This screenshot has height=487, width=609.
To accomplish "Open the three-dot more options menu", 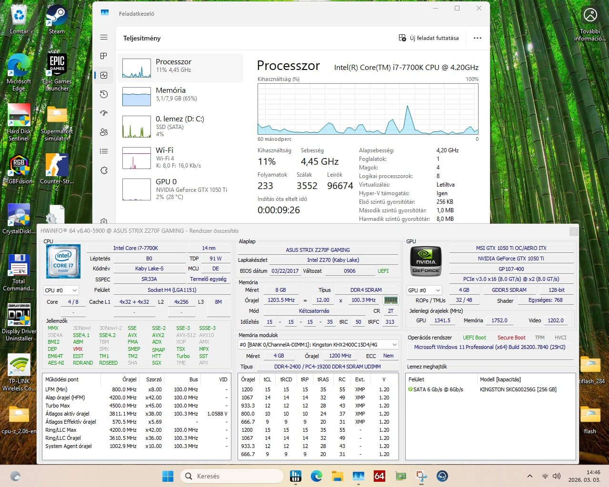I will click(477, 38).
